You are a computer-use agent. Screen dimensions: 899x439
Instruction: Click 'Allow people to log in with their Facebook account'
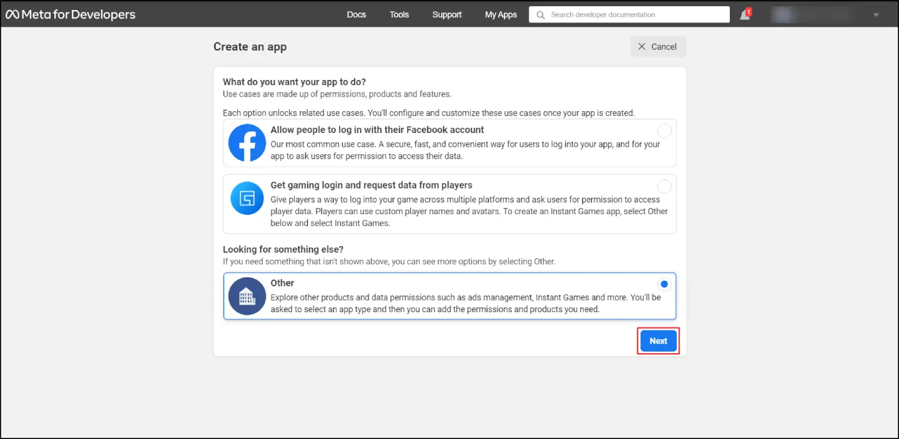click(x=377, y=130)
